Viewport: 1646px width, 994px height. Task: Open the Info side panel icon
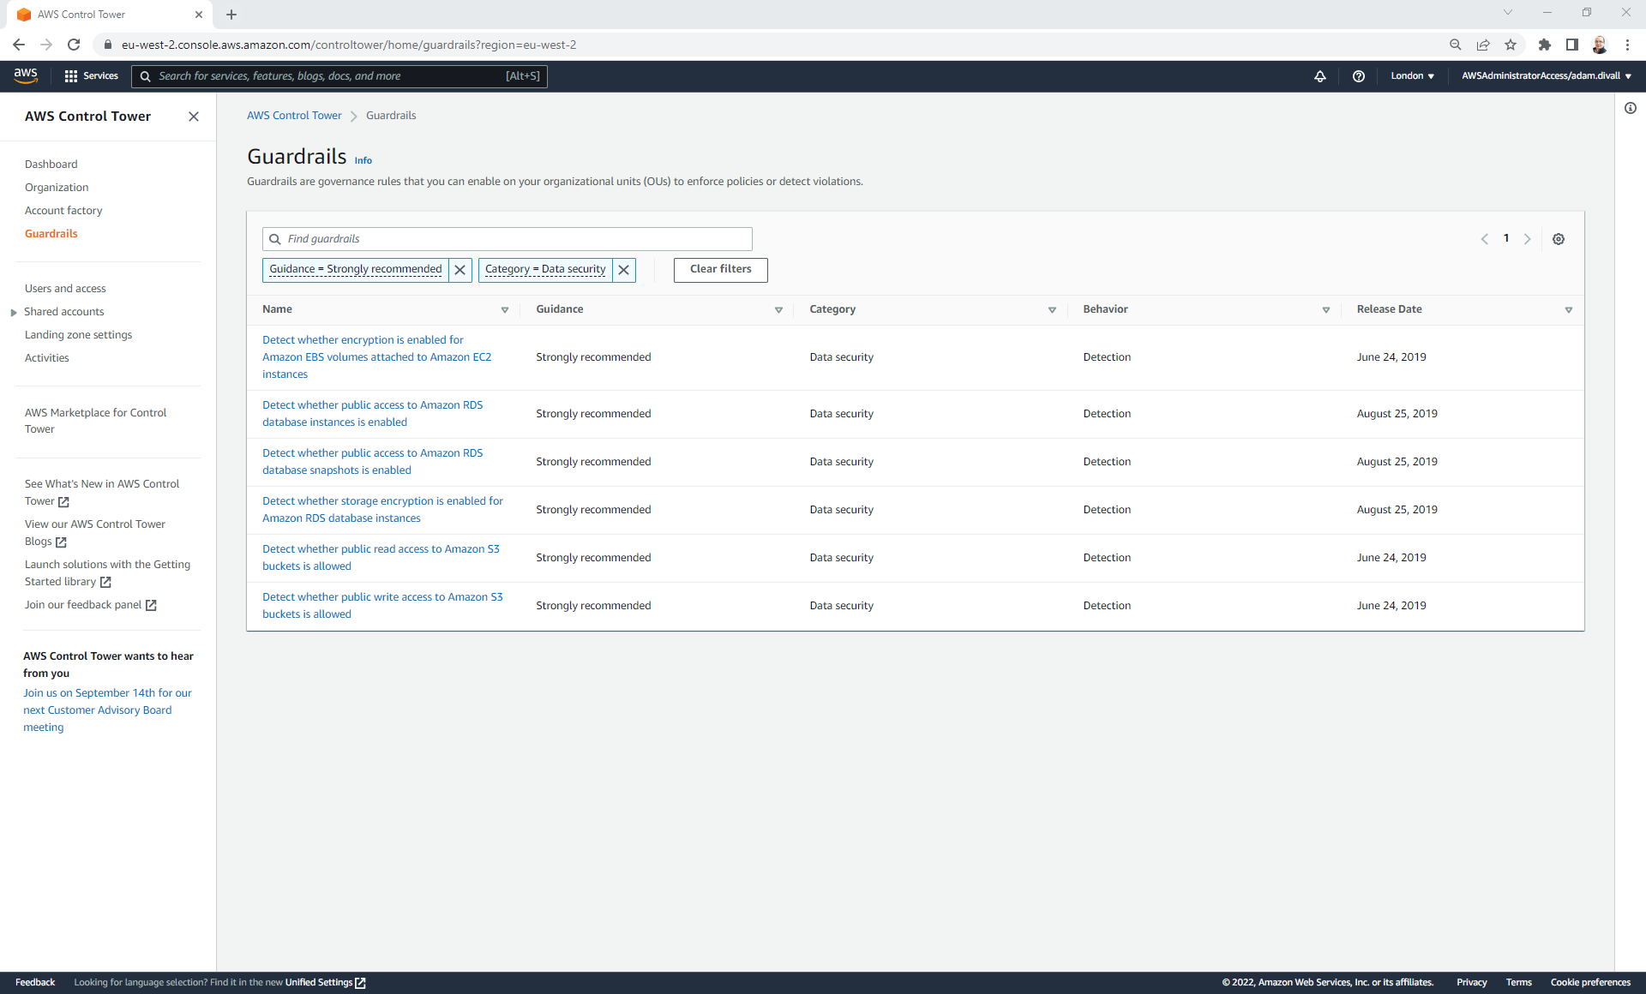point(1631,108)
